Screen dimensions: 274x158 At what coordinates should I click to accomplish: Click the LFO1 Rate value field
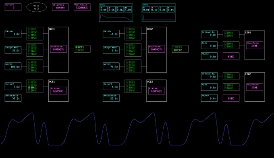tap(210, 45)
